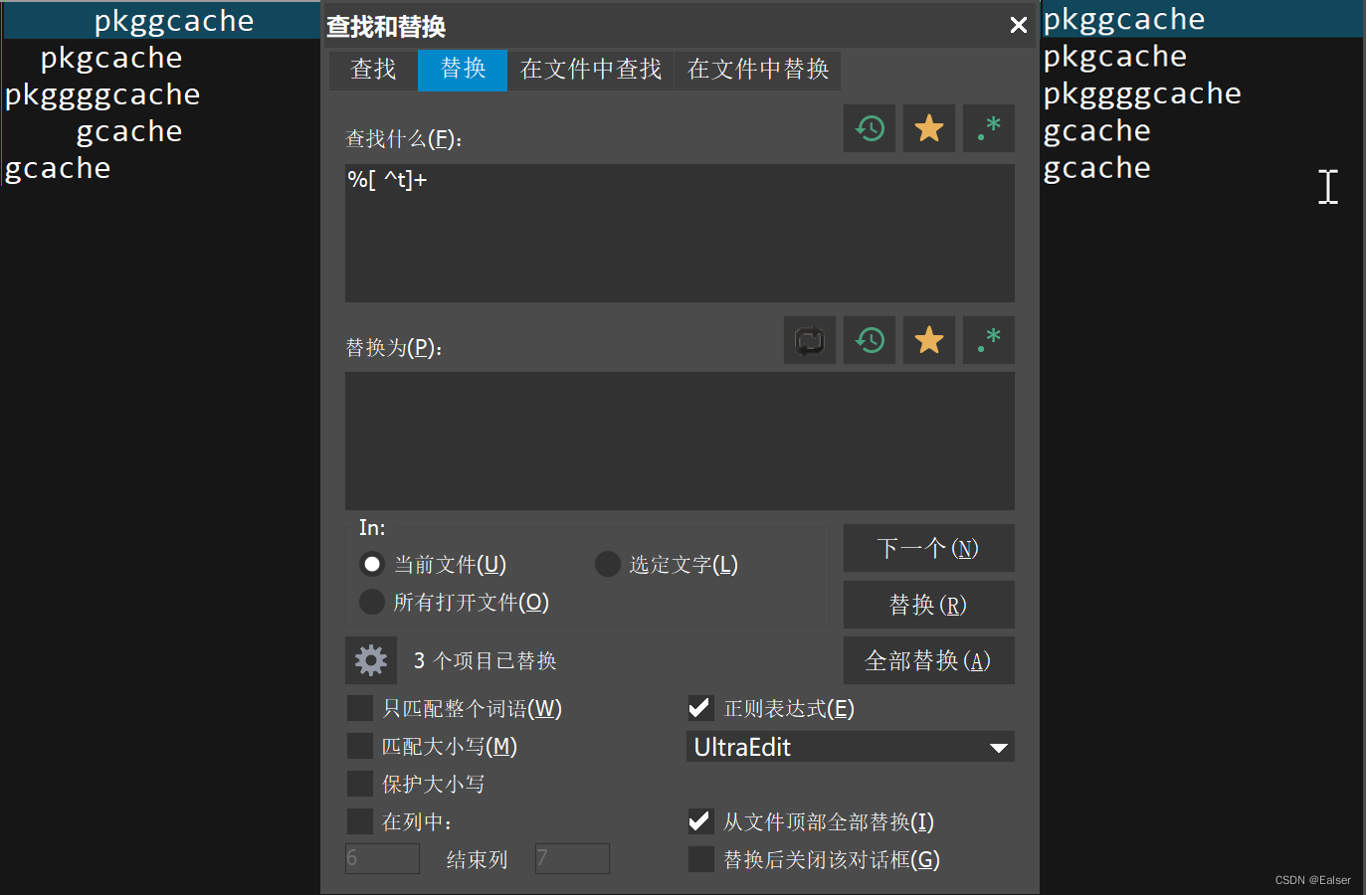The height and width of the screenshot is (895, 1367).
Task: Enable 只匹配整个词语(W) checkbox
Action: (x=359, y=708)
